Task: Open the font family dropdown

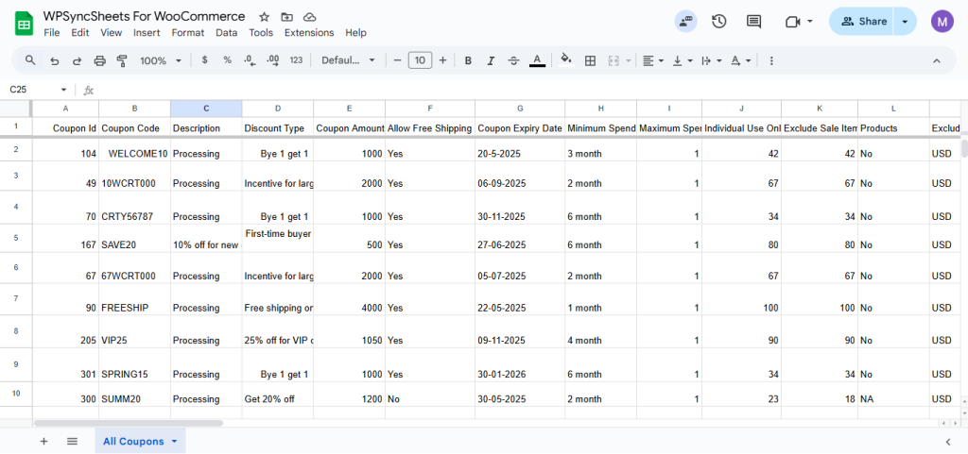Action: click(x=348, y=60)
